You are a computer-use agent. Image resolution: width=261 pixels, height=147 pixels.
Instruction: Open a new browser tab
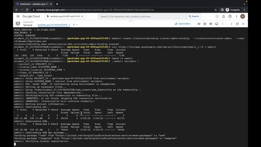pos(57,4)
